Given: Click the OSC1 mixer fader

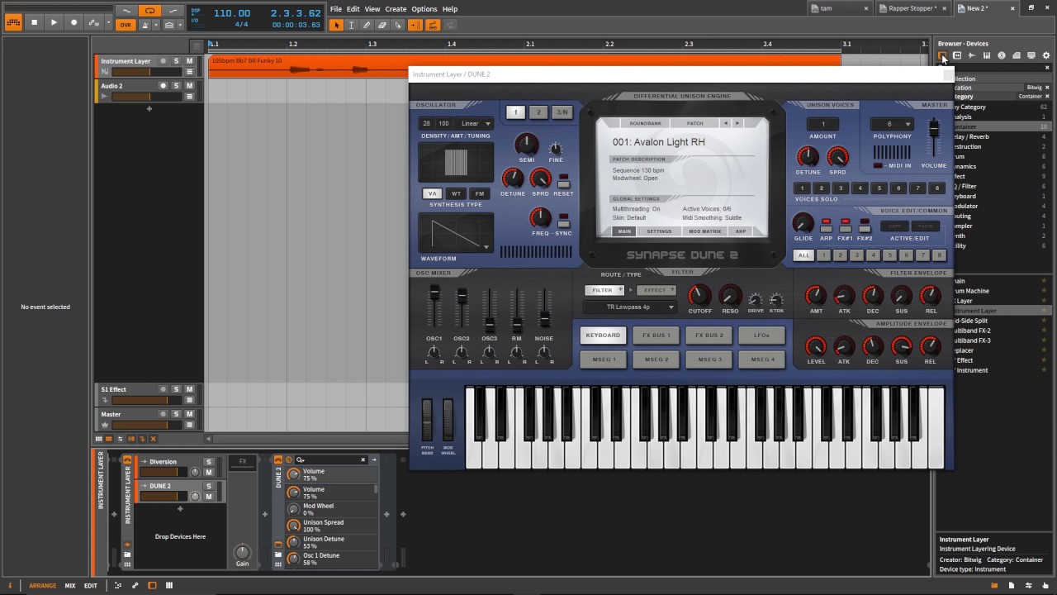Looking at the screenshot, I should pos(434,294).
